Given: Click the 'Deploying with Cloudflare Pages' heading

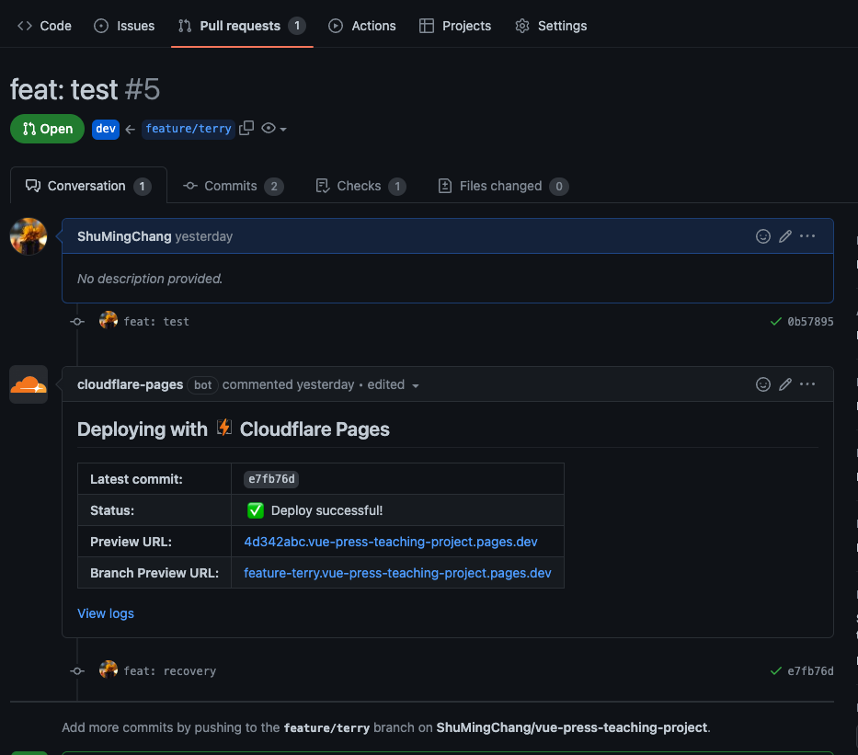Looking at the screenshot, I should click(x=233, y=429).
